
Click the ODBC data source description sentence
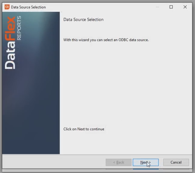pos(106,40)
